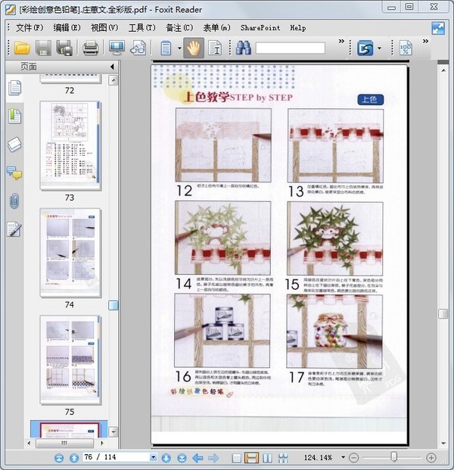Image resolution: width=454 pixels, height=470 pixels.
Task: Zoom out with the minus button
Action: tap(354, 458)
